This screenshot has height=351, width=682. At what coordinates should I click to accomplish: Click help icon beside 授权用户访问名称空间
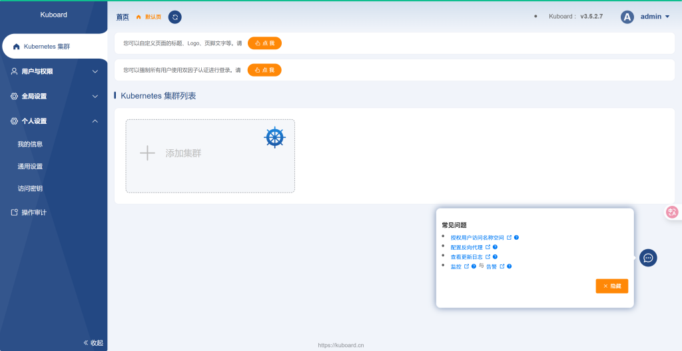point(516,238)
